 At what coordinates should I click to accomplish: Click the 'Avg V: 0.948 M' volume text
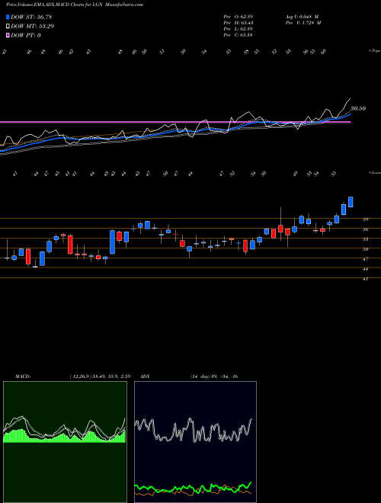pyautogui.click(x=302, y=17)
